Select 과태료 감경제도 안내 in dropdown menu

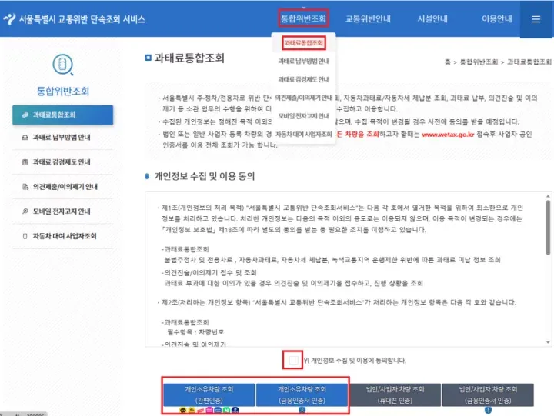coord(304,79)
